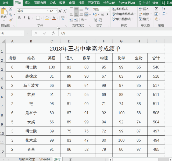Align text to top
This screenshot has height=161, width=172.
pos(71,9)
